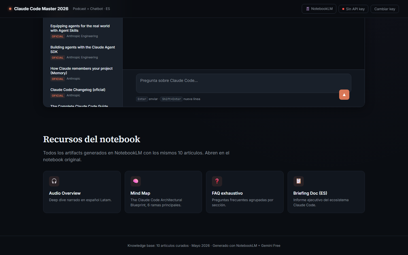Click 'Podcast + Chatbot · ES' subtitle
The width and height of the screenshot is (408, 255).
point(91,9)
